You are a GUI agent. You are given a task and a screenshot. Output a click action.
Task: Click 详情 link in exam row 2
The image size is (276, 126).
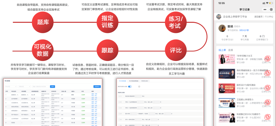pyautogui.click(x=96, y=98)
